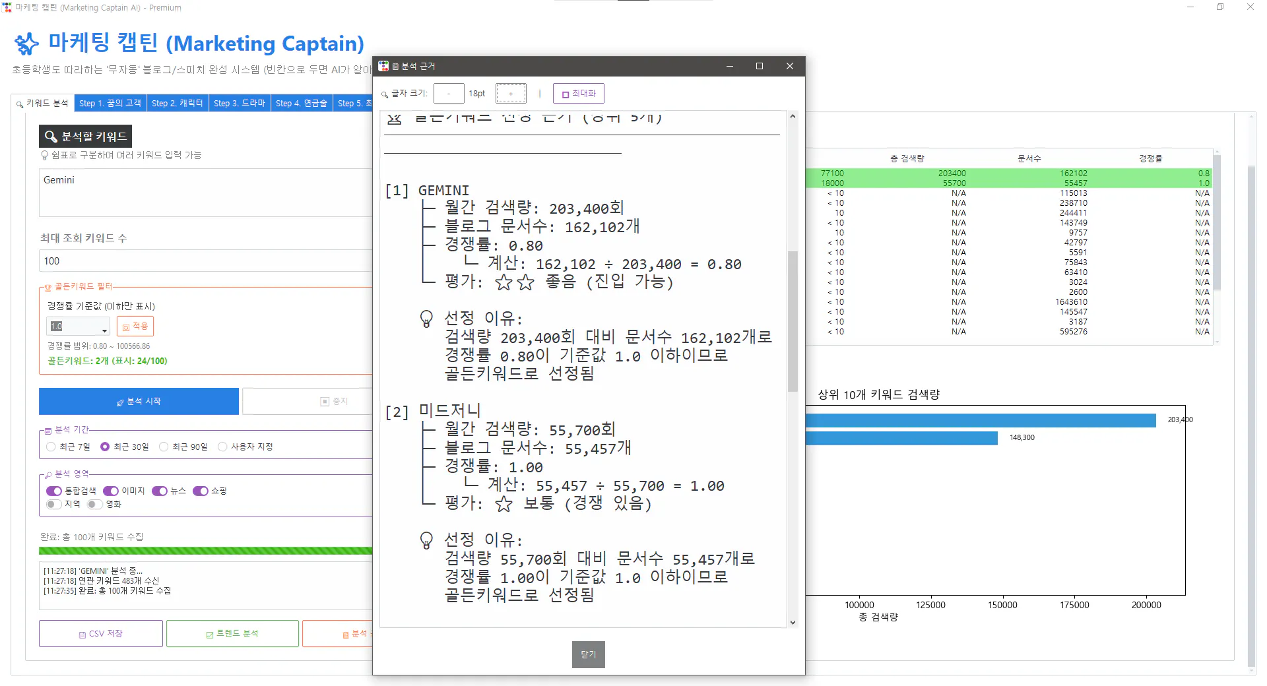Viewport: 1267px width, 686px height.
Task: Switch to Step 4. 연금술 tab
Action: point(302,104)
